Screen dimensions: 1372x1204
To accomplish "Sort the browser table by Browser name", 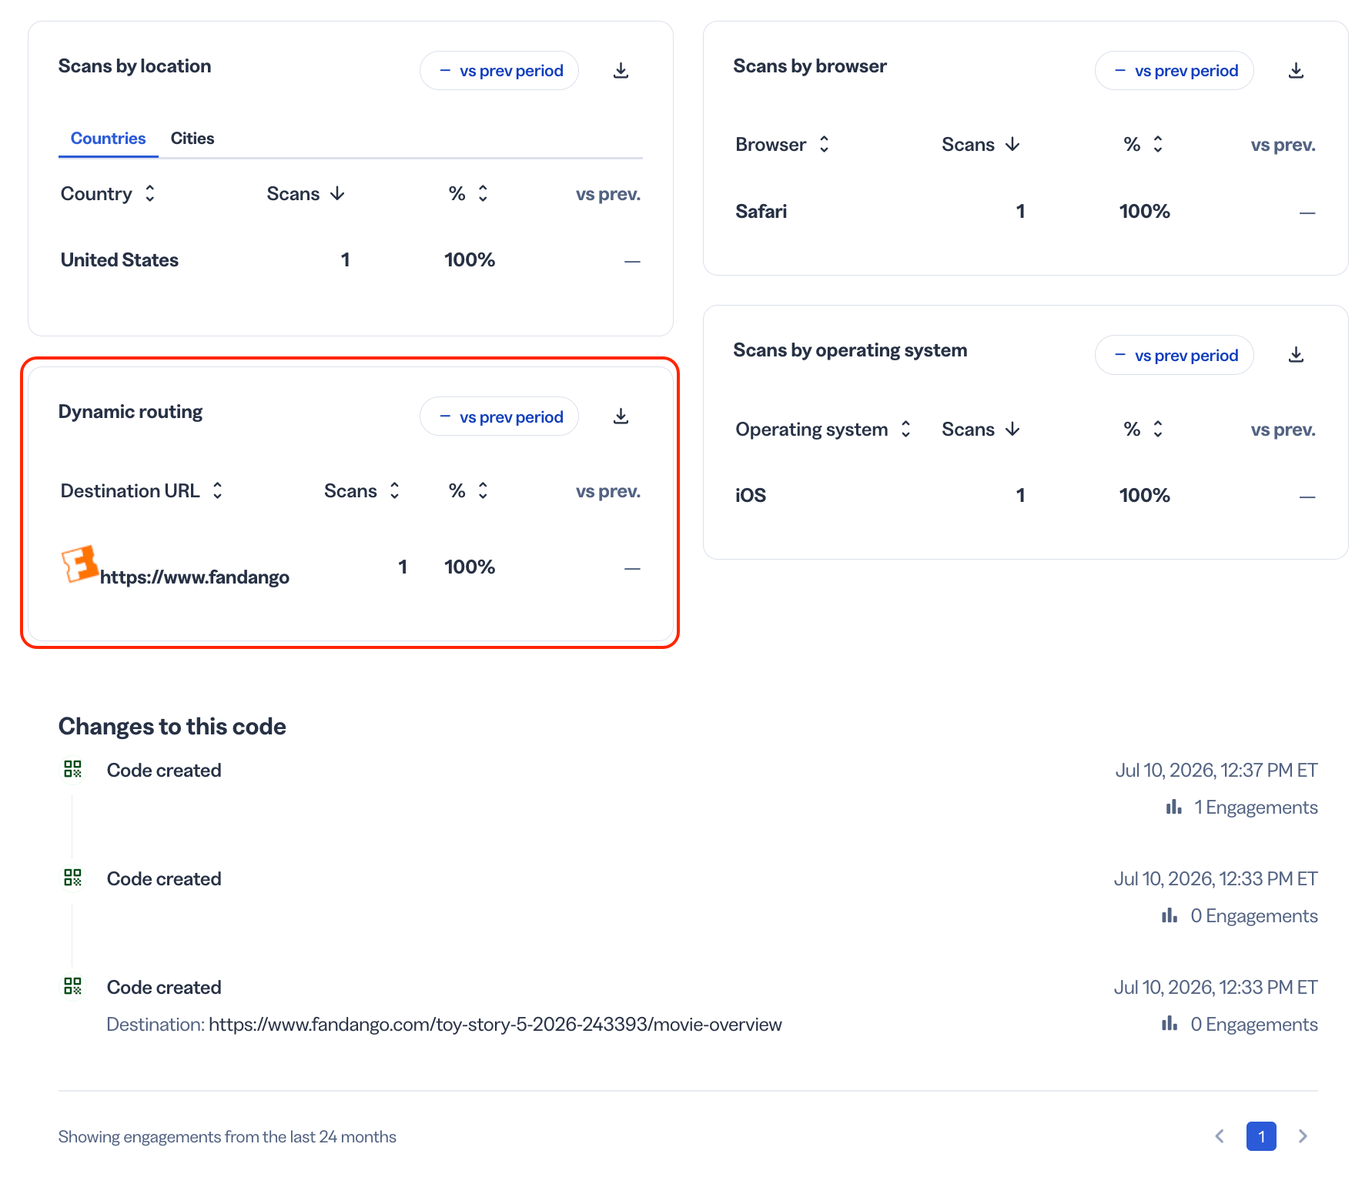I will pyautogui.click(x=783, y=144).
